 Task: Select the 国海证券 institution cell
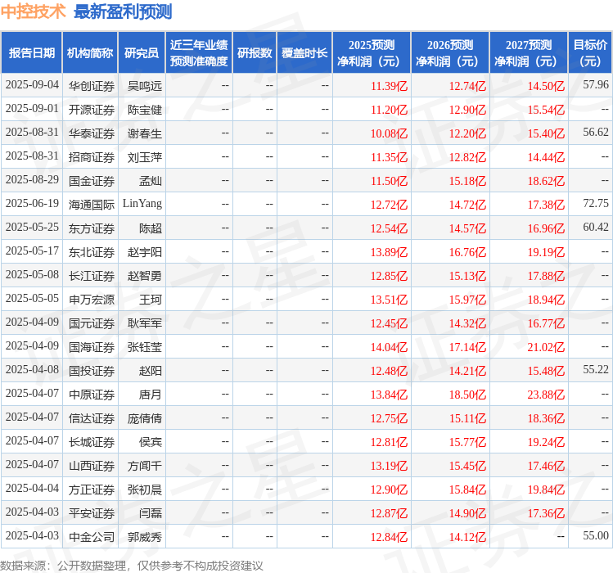click(x=92, y=347)
